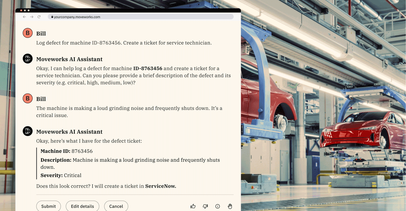The height and width of the screenshot is (211, 406).
Task: Click the Severity: Critical line in the ticket summary
Action: point(61,175)
